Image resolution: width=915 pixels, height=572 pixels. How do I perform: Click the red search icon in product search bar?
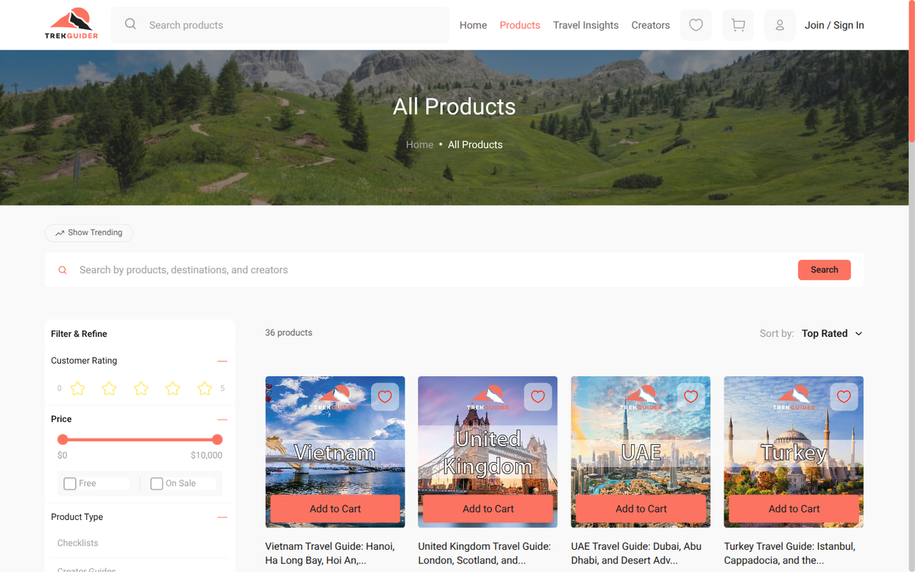63,270
